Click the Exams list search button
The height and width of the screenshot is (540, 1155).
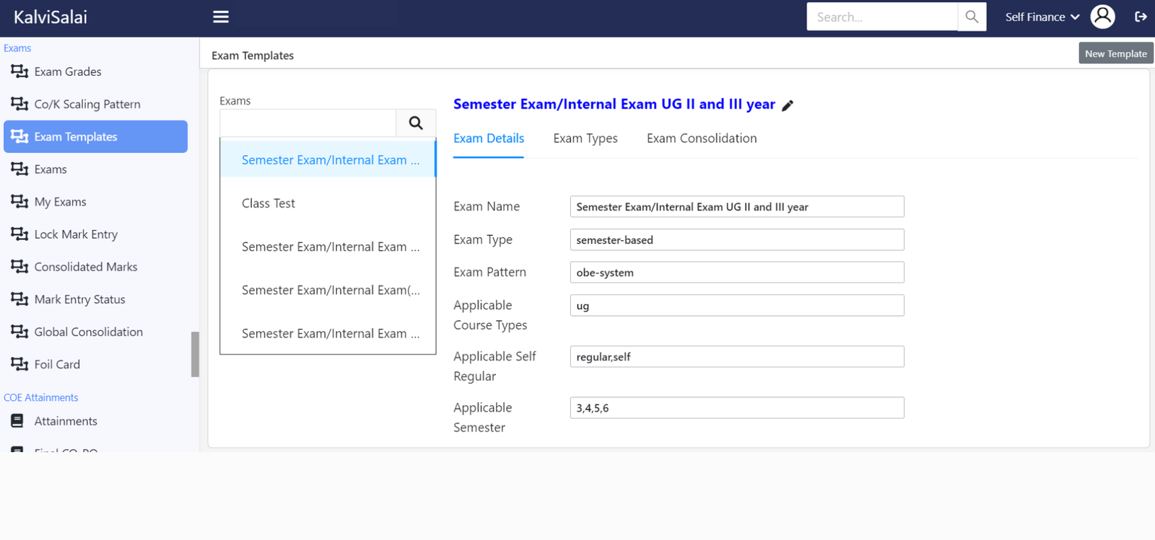(416, 123)
